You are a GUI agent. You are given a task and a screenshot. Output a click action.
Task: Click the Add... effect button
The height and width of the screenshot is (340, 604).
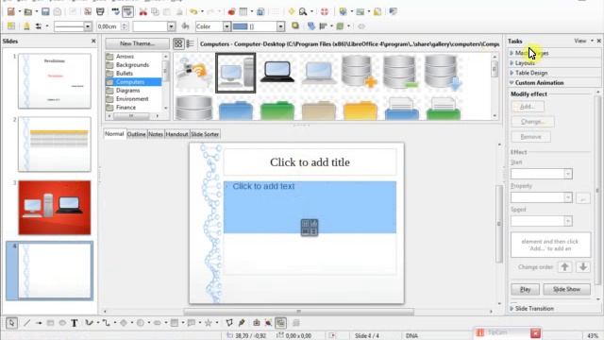(528, 107)
